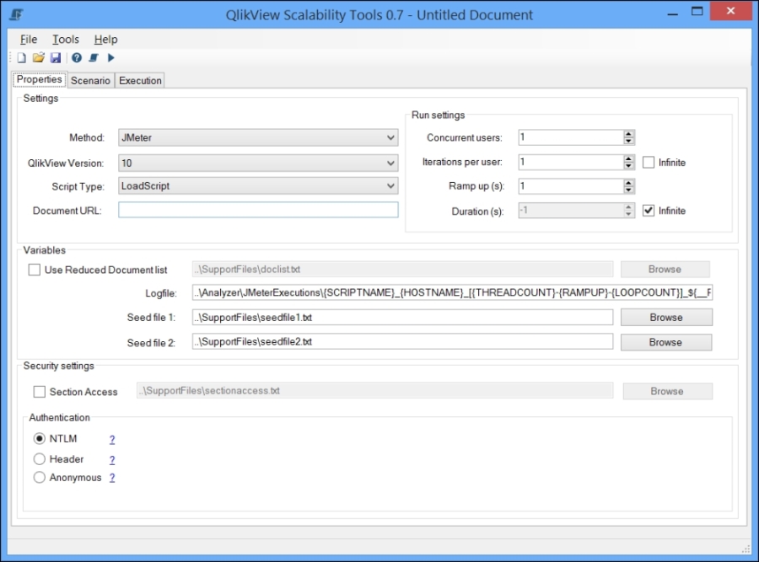Decrease Iterations per user with down arrow
Viewport: 759px width, 562px height.
pos(629,166)
